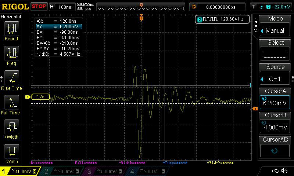Click the orange trigger level marker on right edge
The image size is (294, 176).
(x=255, y=109)
